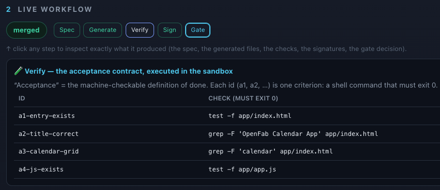The width and height of the screenshot is (440, 190).
Task: Click the command test -f app/app.js
Action: (242, 169)
